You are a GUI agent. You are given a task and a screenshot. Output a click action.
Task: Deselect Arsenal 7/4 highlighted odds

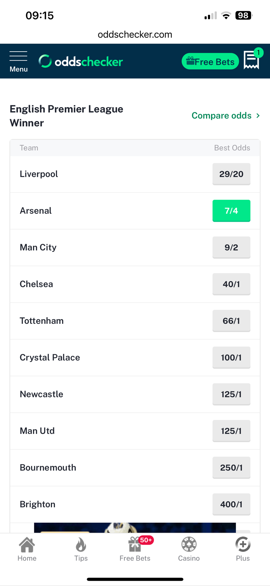pyautogui.click(x=231, y=211)
